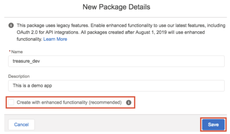Click into the Description text field
This screenshot has height=134, width=230.
(x=116, y=86)
